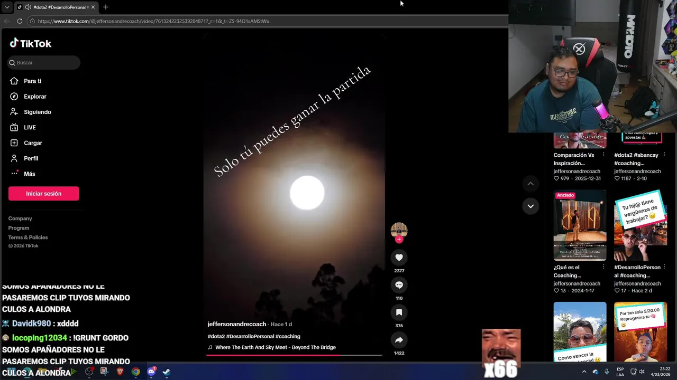
Task: Open the Anclado pinned video thumbnail
Action: point(580,225)
